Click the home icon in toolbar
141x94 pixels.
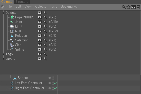tap(128, 7)
